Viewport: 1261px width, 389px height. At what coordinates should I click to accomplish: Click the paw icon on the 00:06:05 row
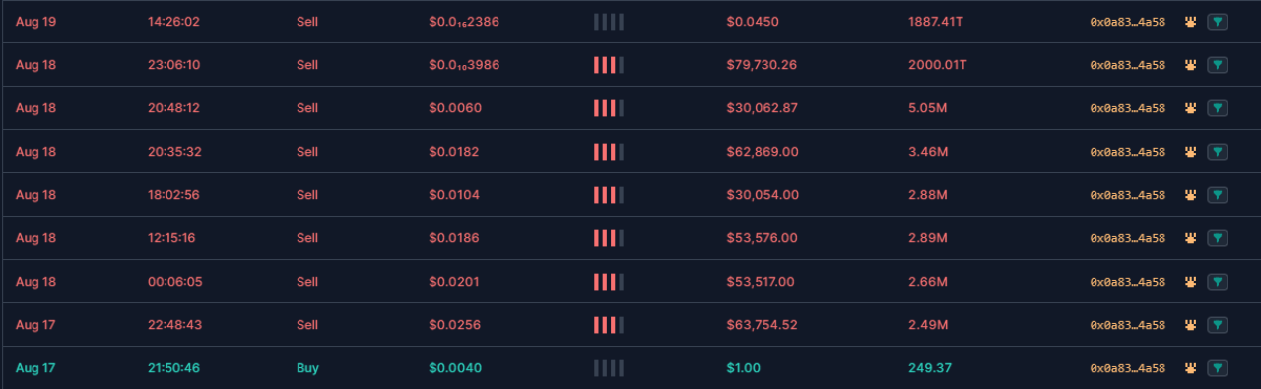[1190, 282]
